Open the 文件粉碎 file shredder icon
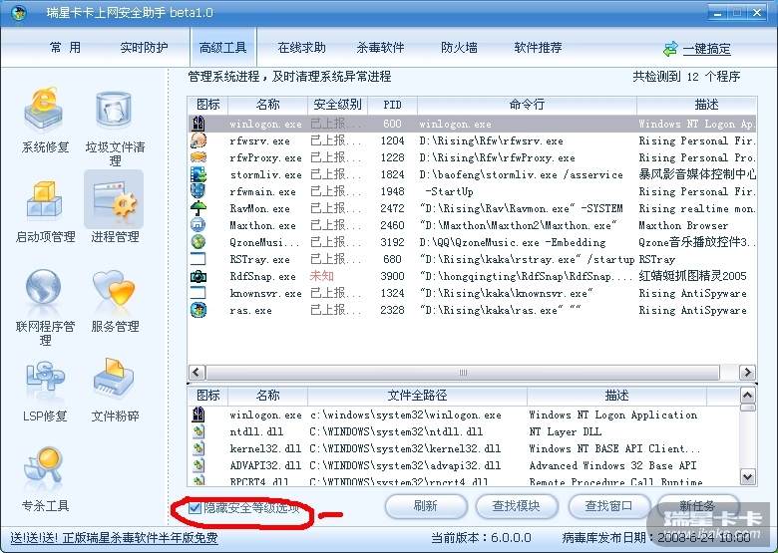 tap(114, 379)
